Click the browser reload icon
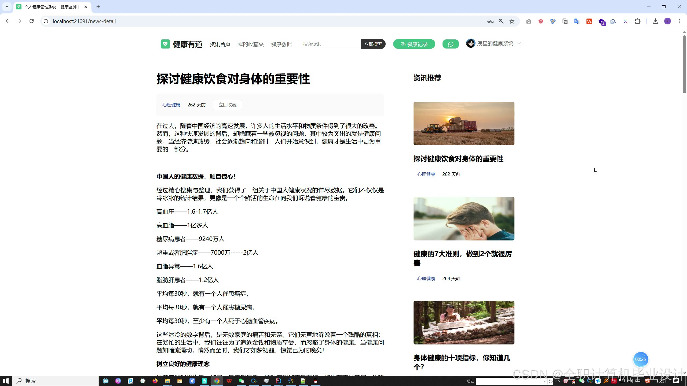 click(x=32, y=21)
